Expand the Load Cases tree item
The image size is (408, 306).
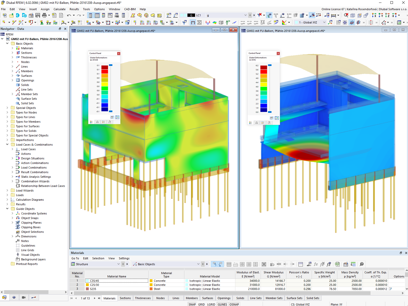12,149
